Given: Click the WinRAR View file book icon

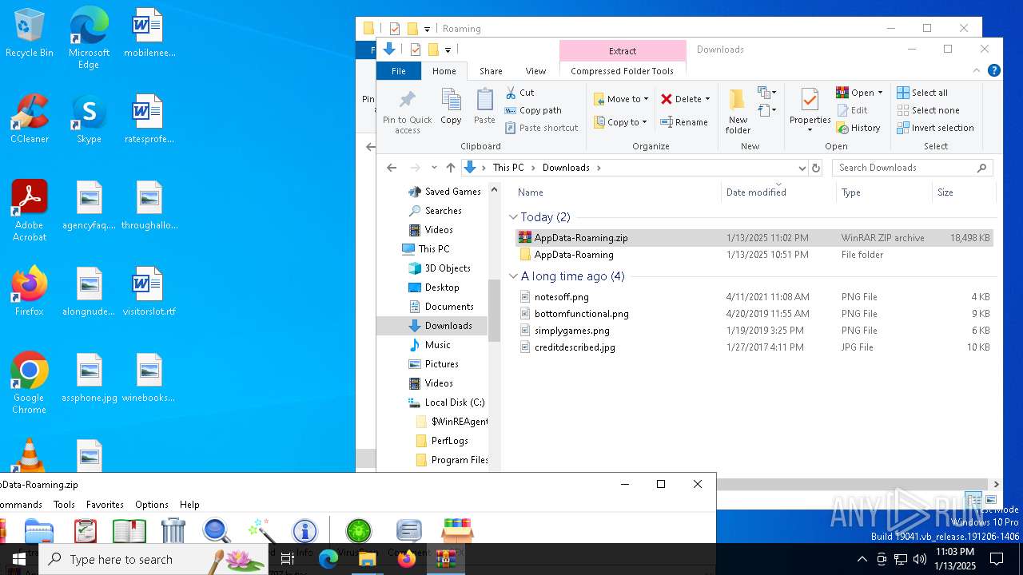Looking at the screenshot, I should pos(129,530).
